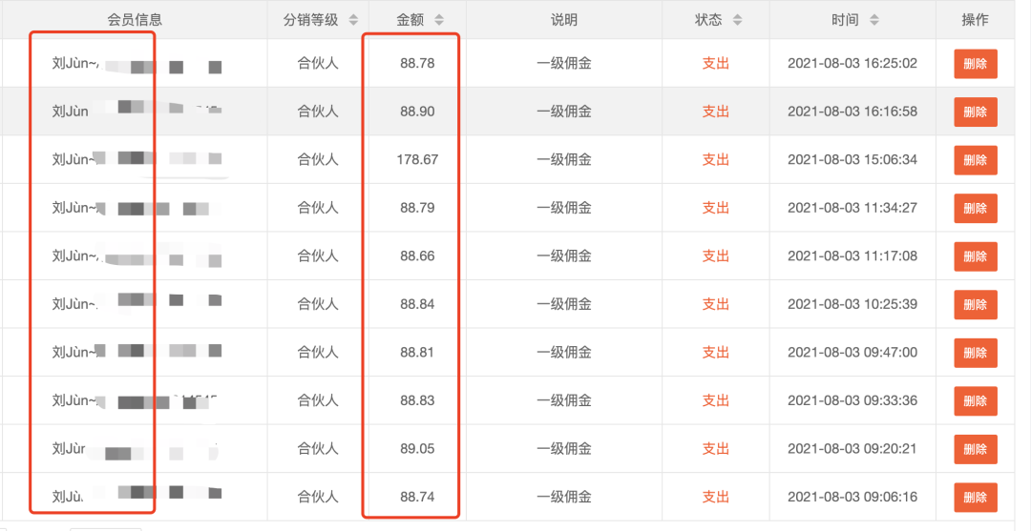
Task: Remove the 89.05 amount row
Action: [975, 449]
